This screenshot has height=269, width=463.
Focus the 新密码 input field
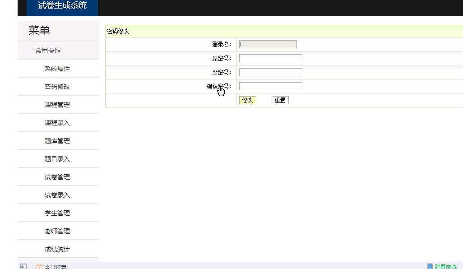click(270, 72)
